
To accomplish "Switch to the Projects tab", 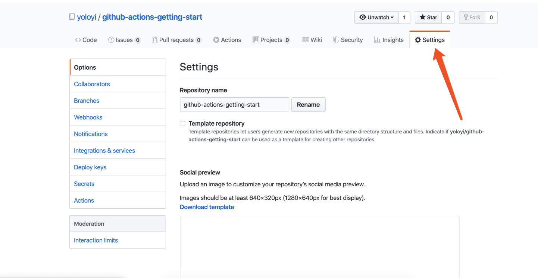I will click(271, 40).
